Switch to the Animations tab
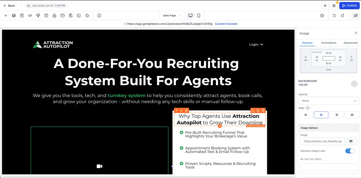This screenshot has width=361, height=178. (329, 43)
